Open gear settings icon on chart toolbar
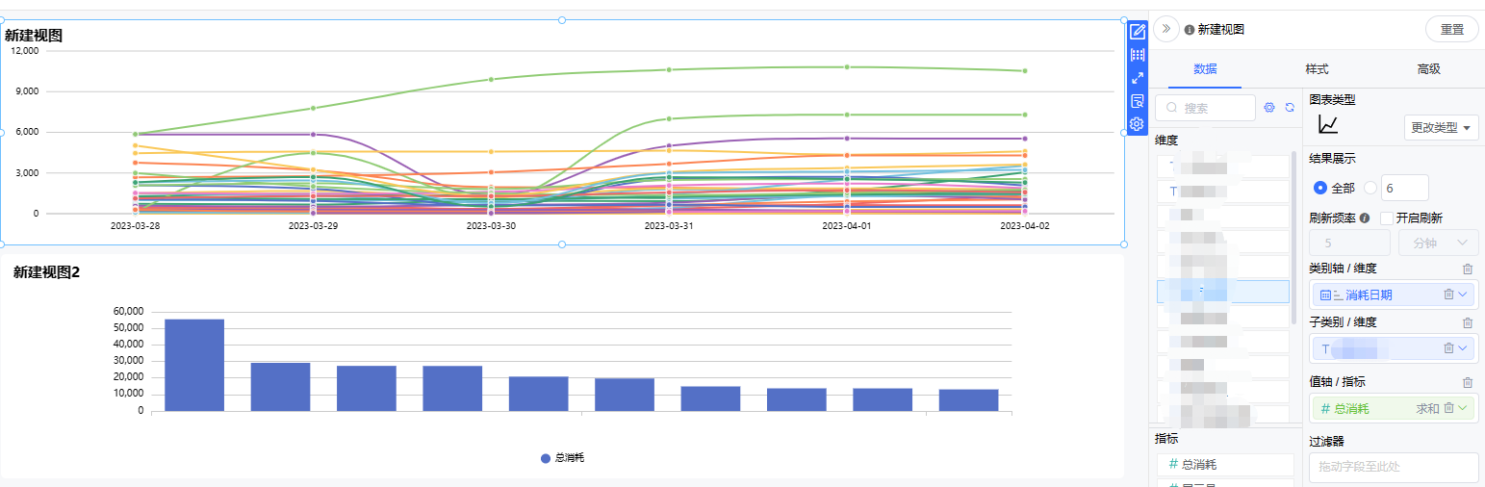The height and width of the screenshot is (487, 1485). [x=1138, y=124]
